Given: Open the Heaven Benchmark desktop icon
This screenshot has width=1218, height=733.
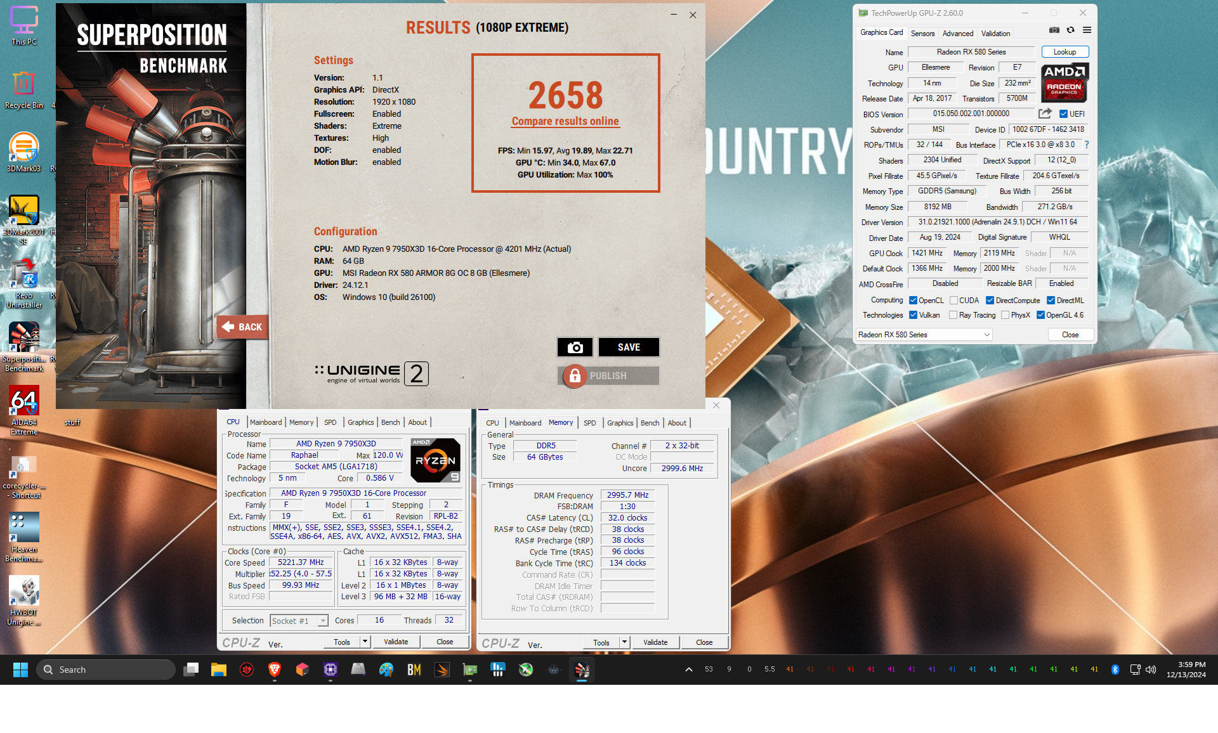Looking at the screenshot, I should 24,536.
